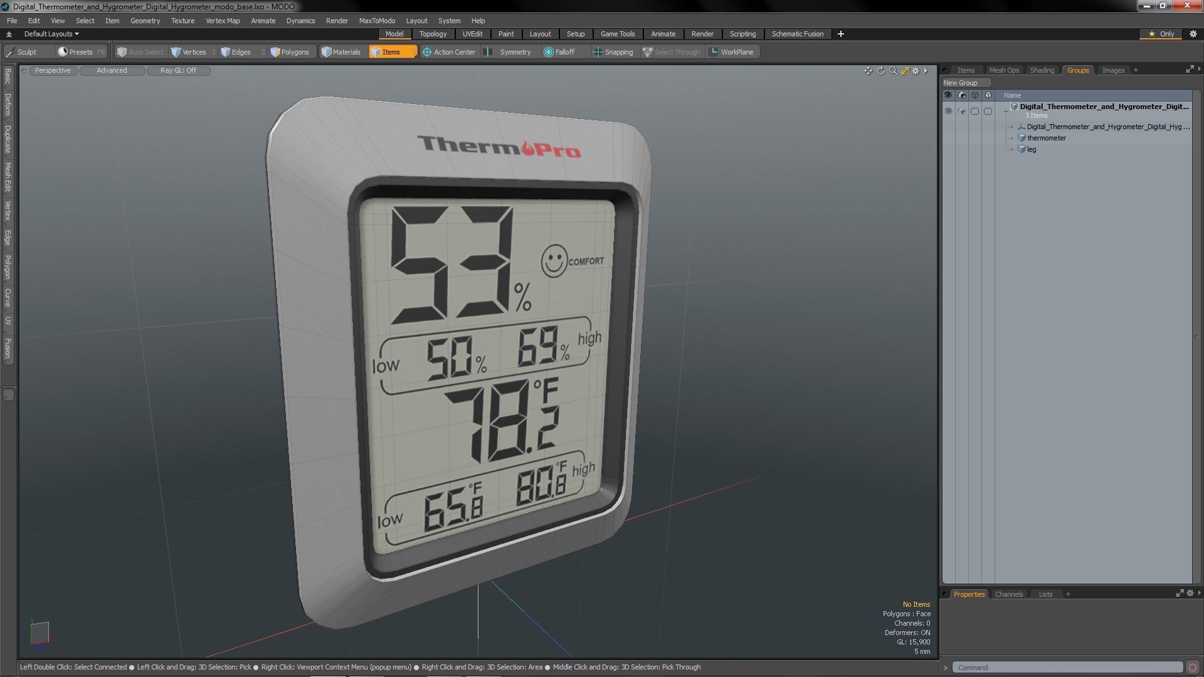Click the Falloff tool icon
The height and width of the screenshot is (677, 1204).
pyautogui.click(x=547, y=52)
